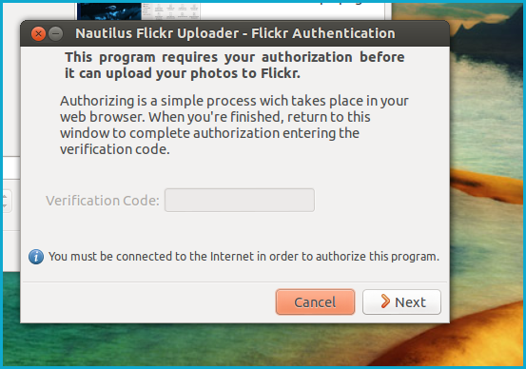Screen dimensions: 526x369
Task: Click the desktop wallpaper below the dialog
Action: click(x=235, y=344)
